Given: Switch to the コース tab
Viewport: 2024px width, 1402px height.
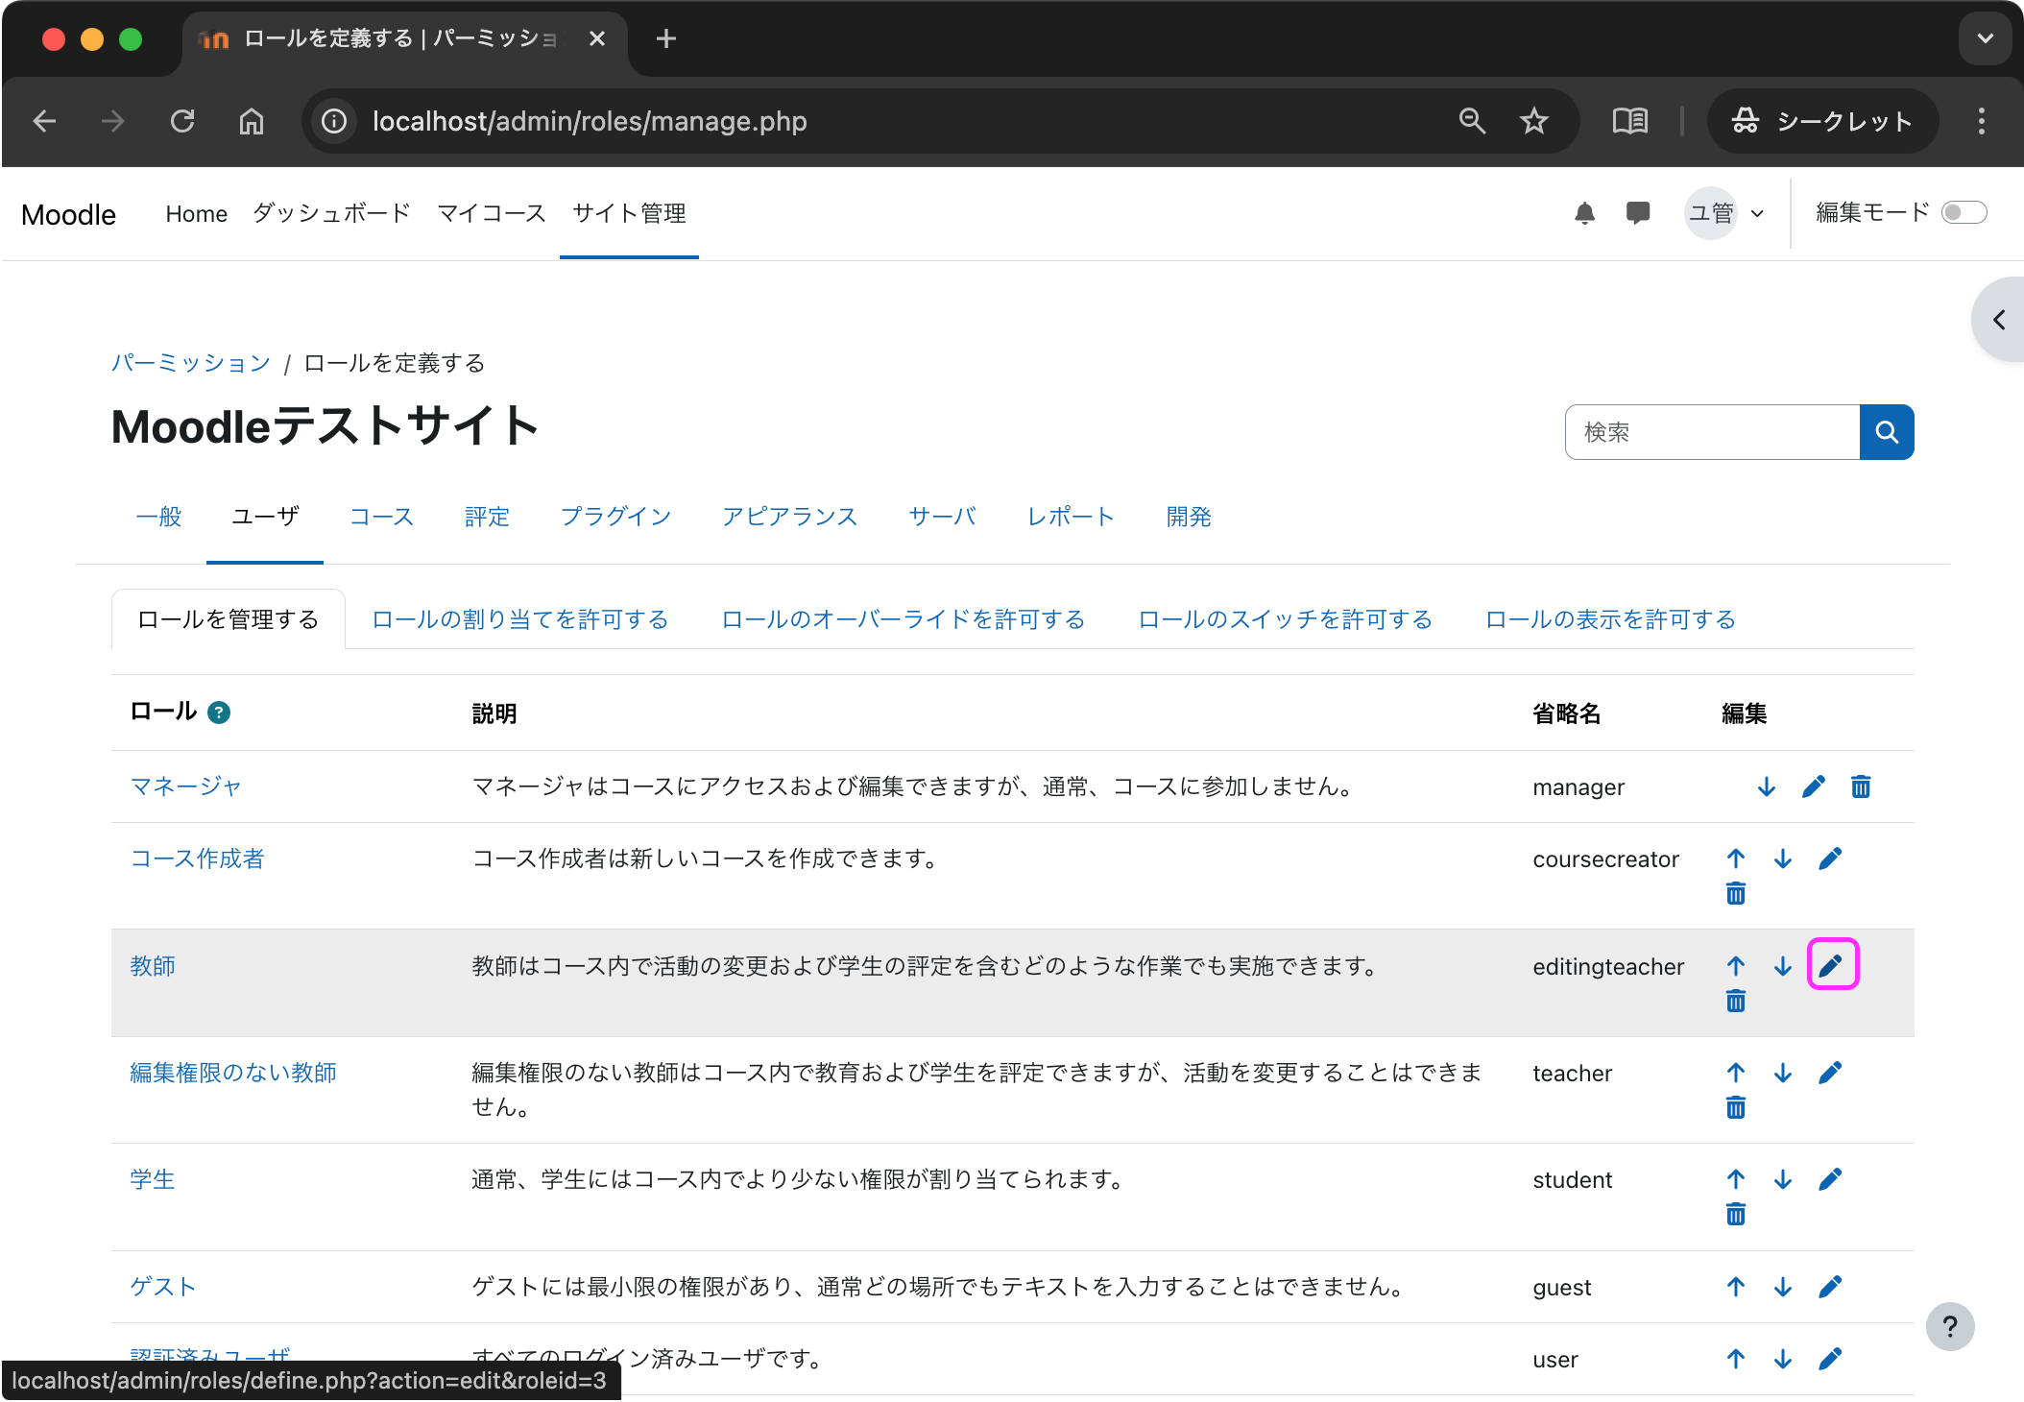Looking at the screenshot, I should (x=380, y=517).
